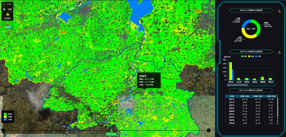Collapse the right panel via edge handle
Image resolution: width=286 pixels, height=137 pixels.
[x=214, y=69]
